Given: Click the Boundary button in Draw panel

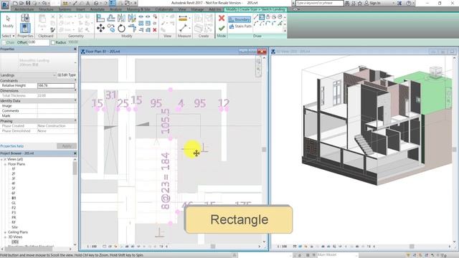Looking at the screenshot, I should pos(240,19).
